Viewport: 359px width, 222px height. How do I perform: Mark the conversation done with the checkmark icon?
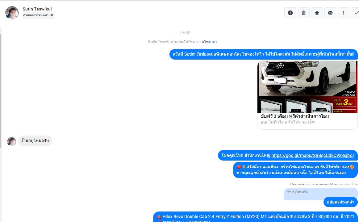tap(356, 13)
